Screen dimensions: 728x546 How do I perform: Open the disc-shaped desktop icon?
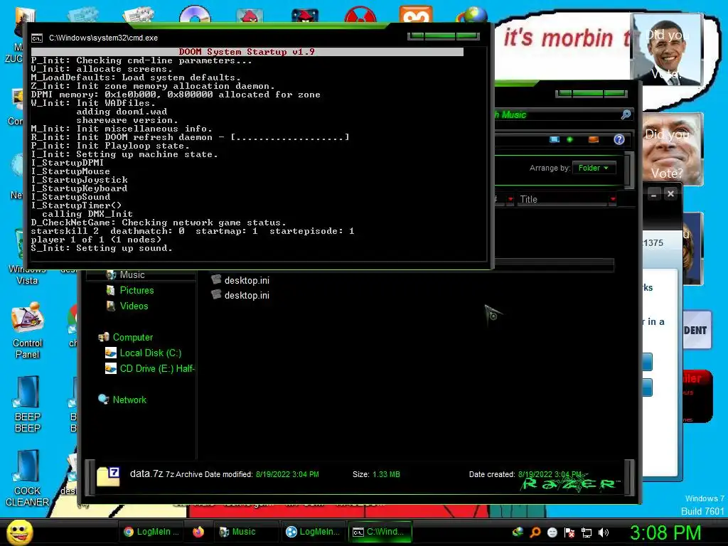(195, 14)
